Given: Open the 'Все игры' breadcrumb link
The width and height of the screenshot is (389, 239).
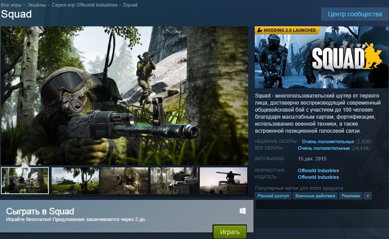Looking at the screenshot, I should click(x=11, y=5).
